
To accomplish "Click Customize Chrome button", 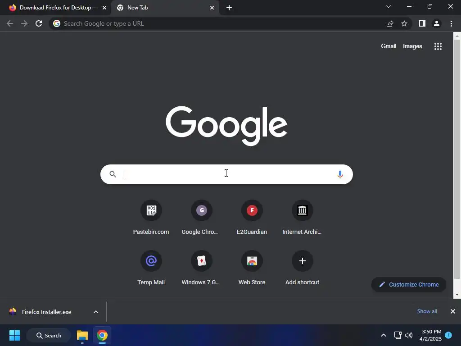I will (409, 285).
